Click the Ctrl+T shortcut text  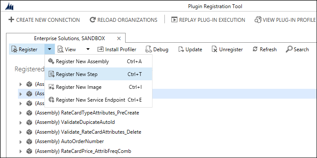[x=135, y=74]
